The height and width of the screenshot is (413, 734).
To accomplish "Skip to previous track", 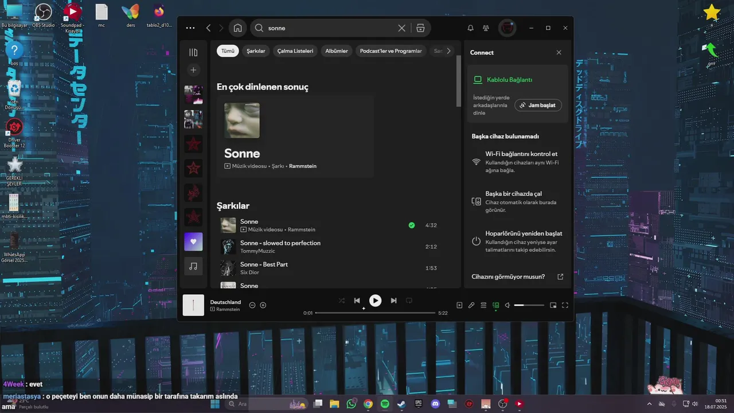I will click(357, 301).
